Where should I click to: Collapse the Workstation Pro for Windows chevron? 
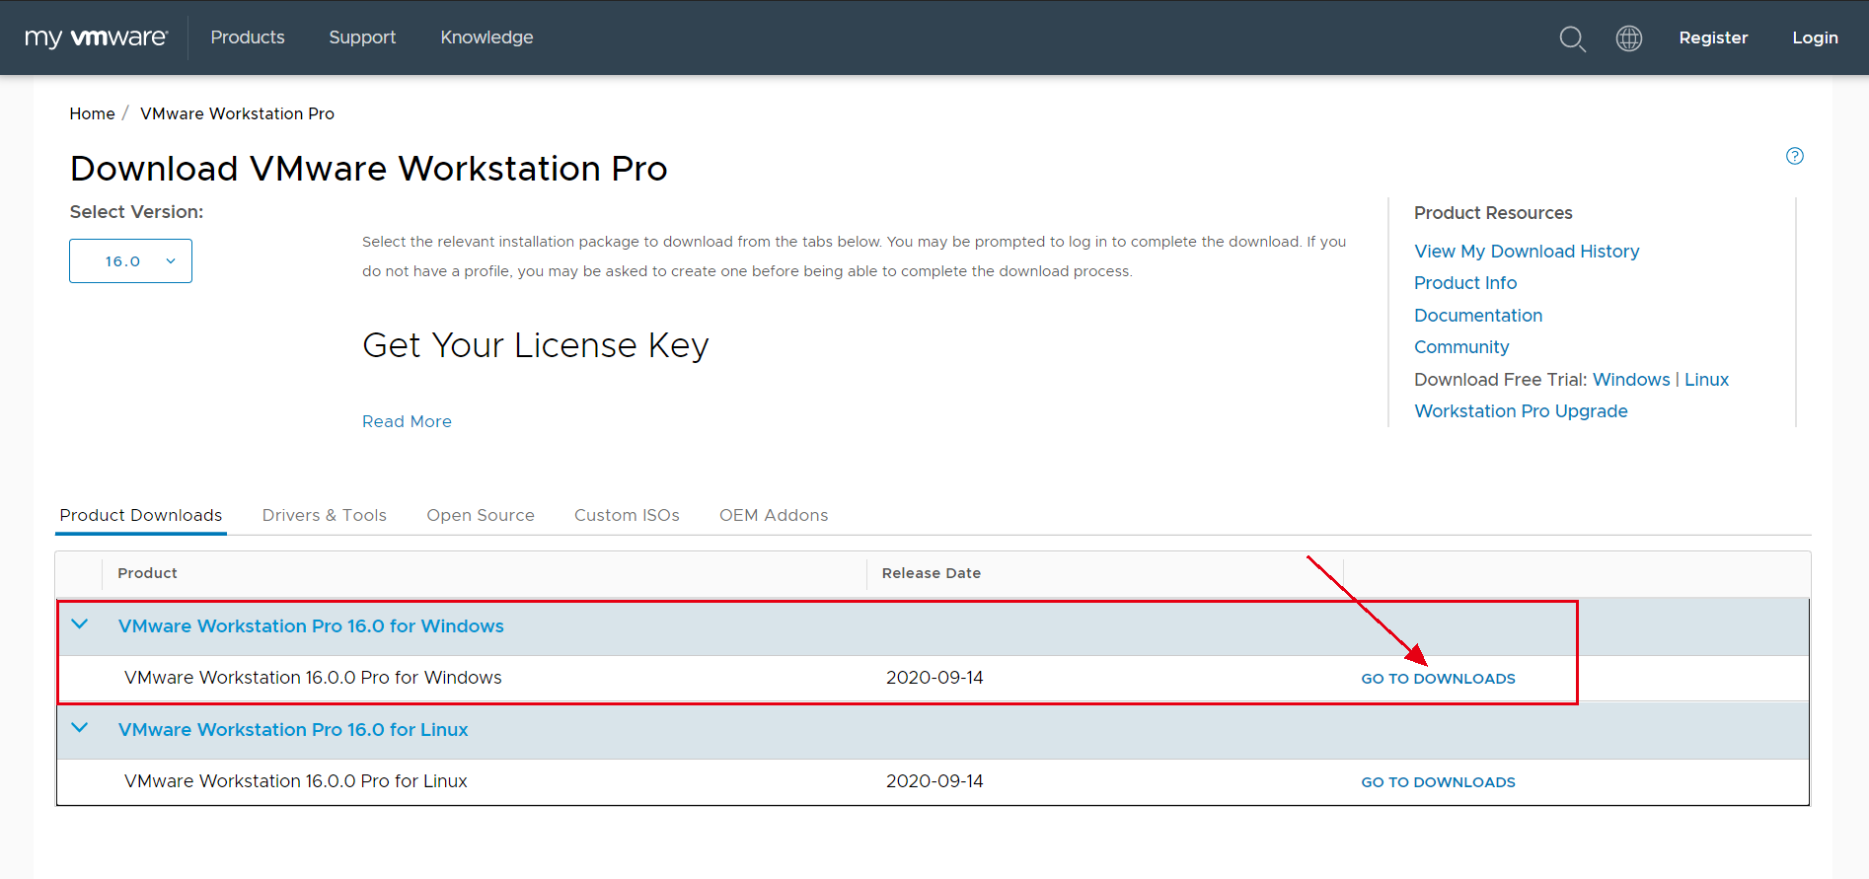tap(80, 624)
